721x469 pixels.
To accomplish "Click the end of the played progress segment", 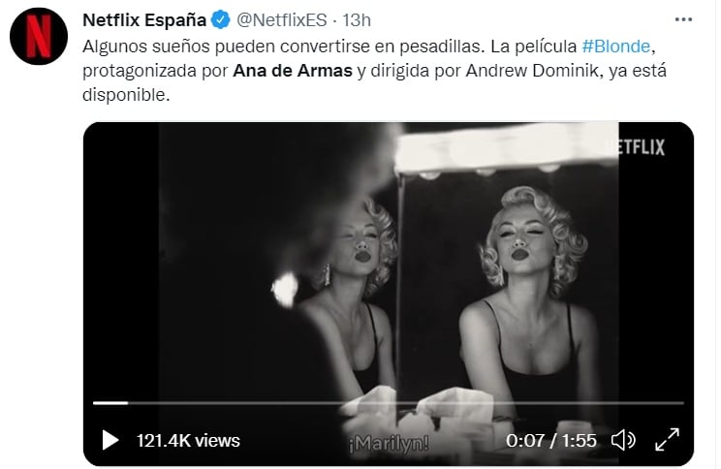I will pos(127,402).
